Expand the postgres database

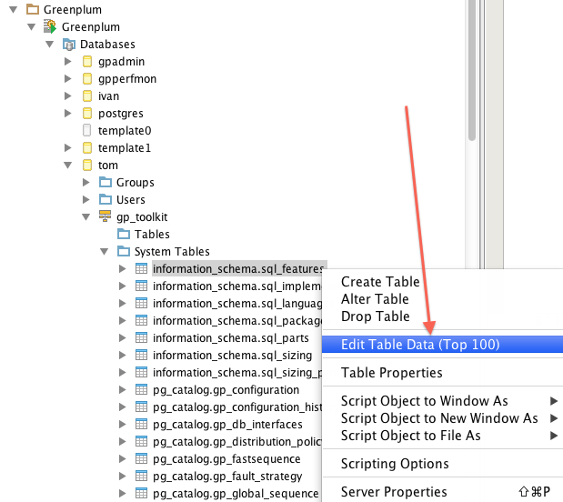tap(67, 113)
